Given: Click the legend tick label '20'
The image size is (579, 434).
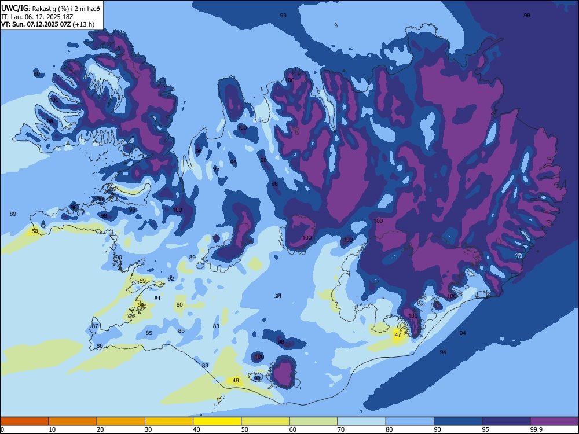Looking at the screenshot, I should click(100, 429).
